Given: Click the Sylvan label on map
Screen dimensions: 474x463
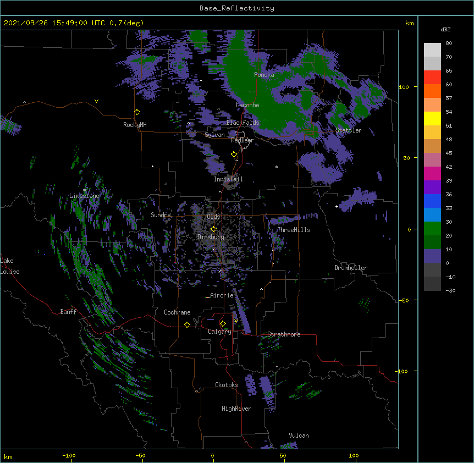Looking at the screenshot, I should [214, 135].
